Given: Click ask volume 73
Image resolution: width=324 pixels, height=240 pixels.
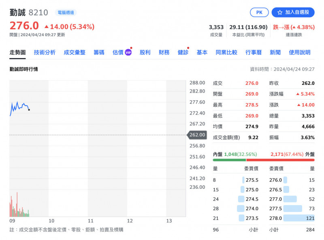Looking at the screenshot, I should (311, 209).
